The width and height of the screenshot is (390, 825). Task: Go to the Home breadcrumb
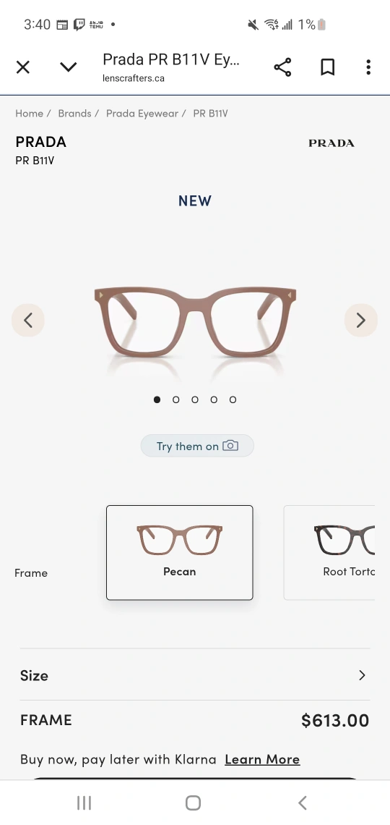[x=29, y=114]
